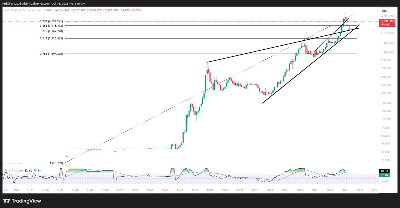Screen dimensions: 400x208
Task: Click the 1986 year on the time axis
Action: pos(225,190)
